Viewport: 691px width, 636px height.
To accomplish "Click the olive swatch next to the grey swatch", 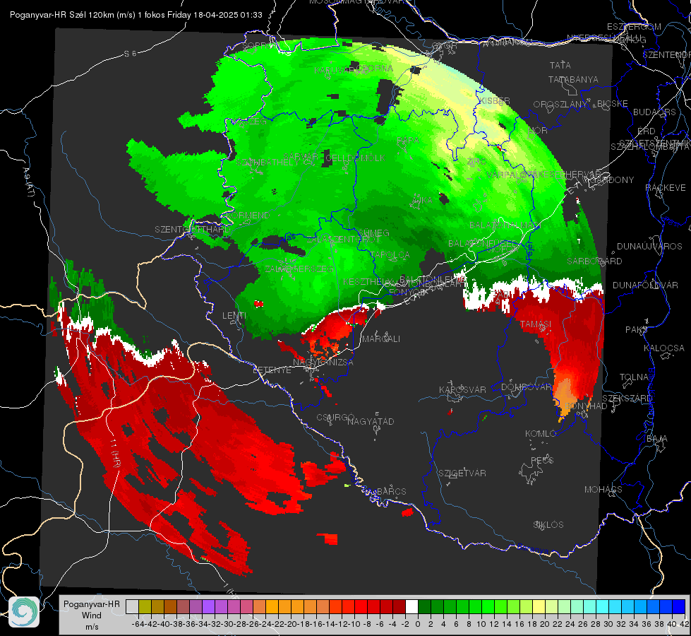I will pos(145,606).
